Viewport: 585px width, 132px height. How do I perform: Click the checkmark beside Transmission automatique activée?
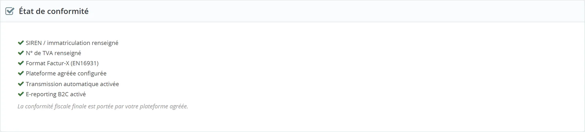[x=21, y=84]
